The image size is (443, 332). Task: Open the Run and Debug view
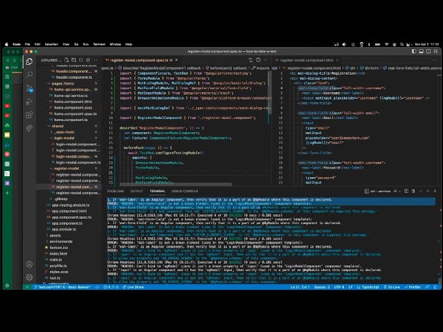(x=29, y=101)
